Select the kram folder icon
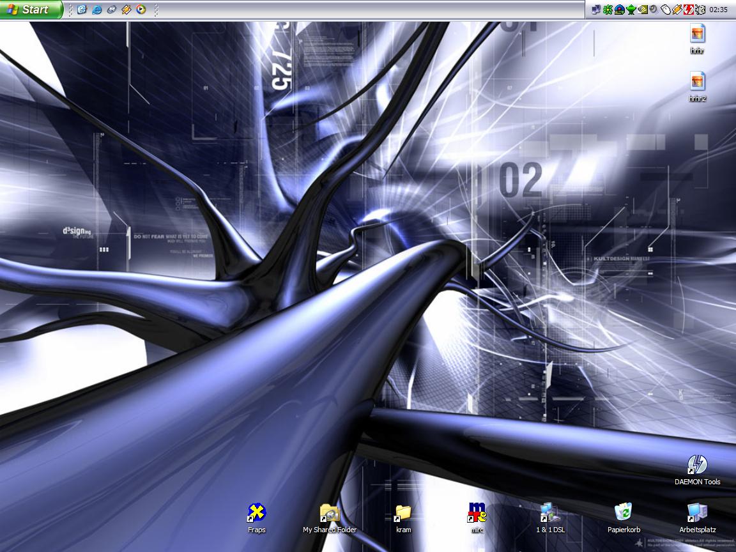 pyautogui.click(x=403, y=513)
